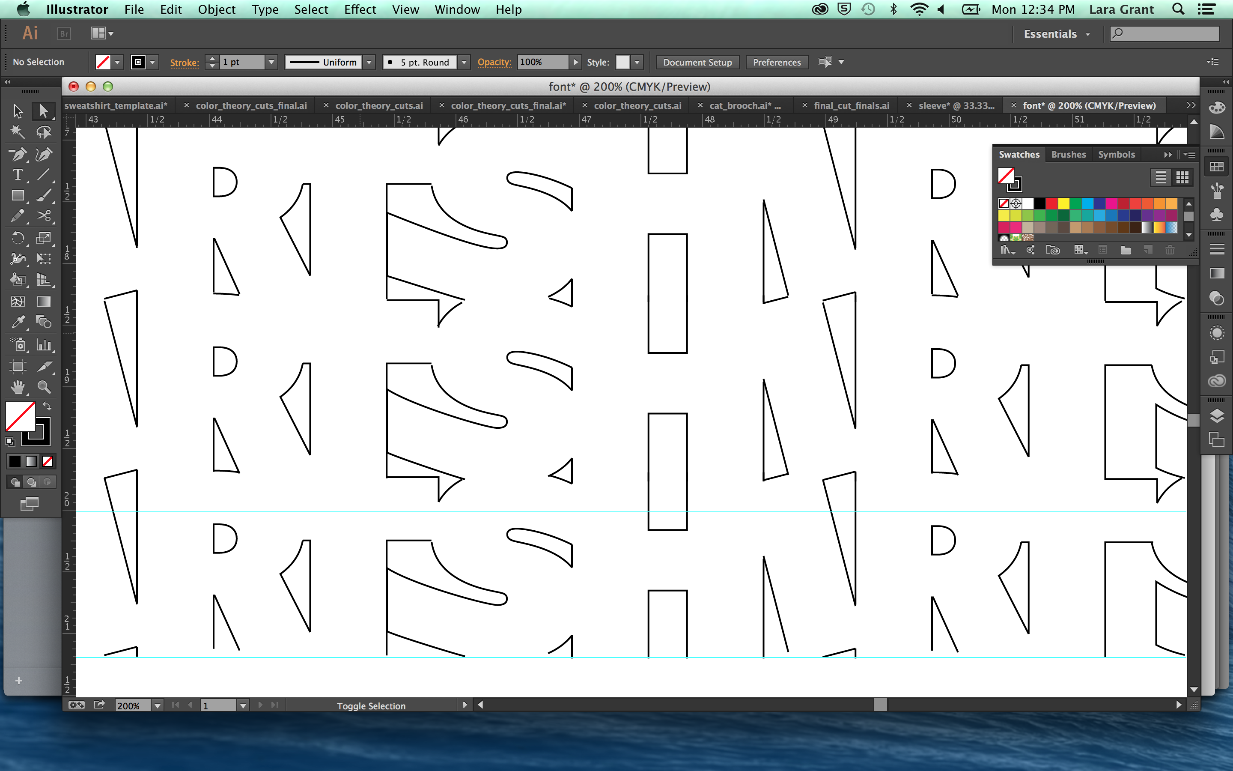Viewport: 1233px width, 771px height.
Task: Open the Layers panel icon in right dock
Action: [x=1217, y=415]
